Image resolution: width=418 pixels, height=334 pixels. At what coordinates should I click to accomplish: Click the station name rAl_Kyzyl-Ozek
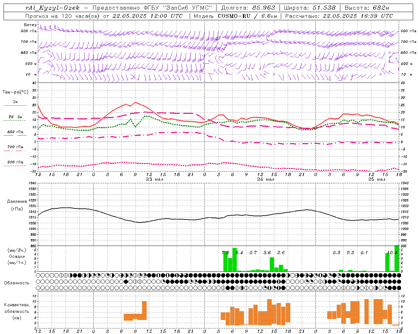pyautogui.click(x=52, y=8)
